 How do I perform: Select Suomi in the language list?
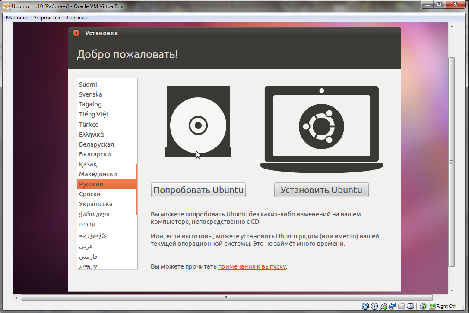pyautogui.click(x=107, y=85)
